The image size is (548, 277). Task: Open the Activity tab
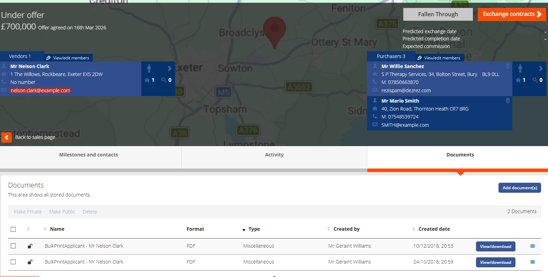[274, 155]
